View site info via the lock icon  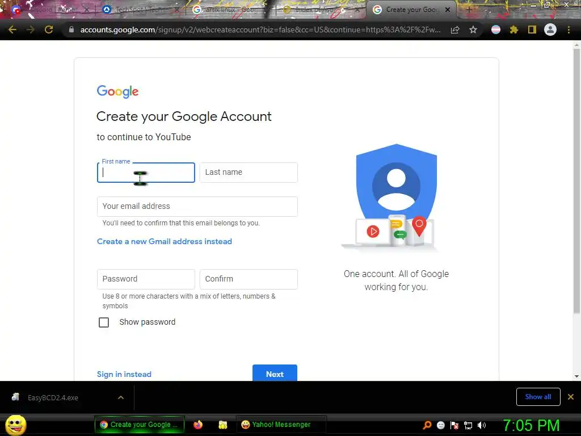[x=71, y=30]
